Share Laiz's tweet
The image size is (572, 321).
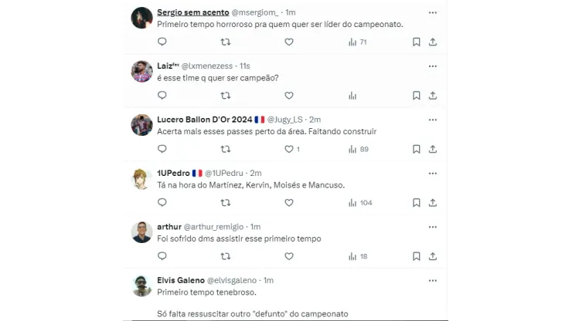click(433, 96)
